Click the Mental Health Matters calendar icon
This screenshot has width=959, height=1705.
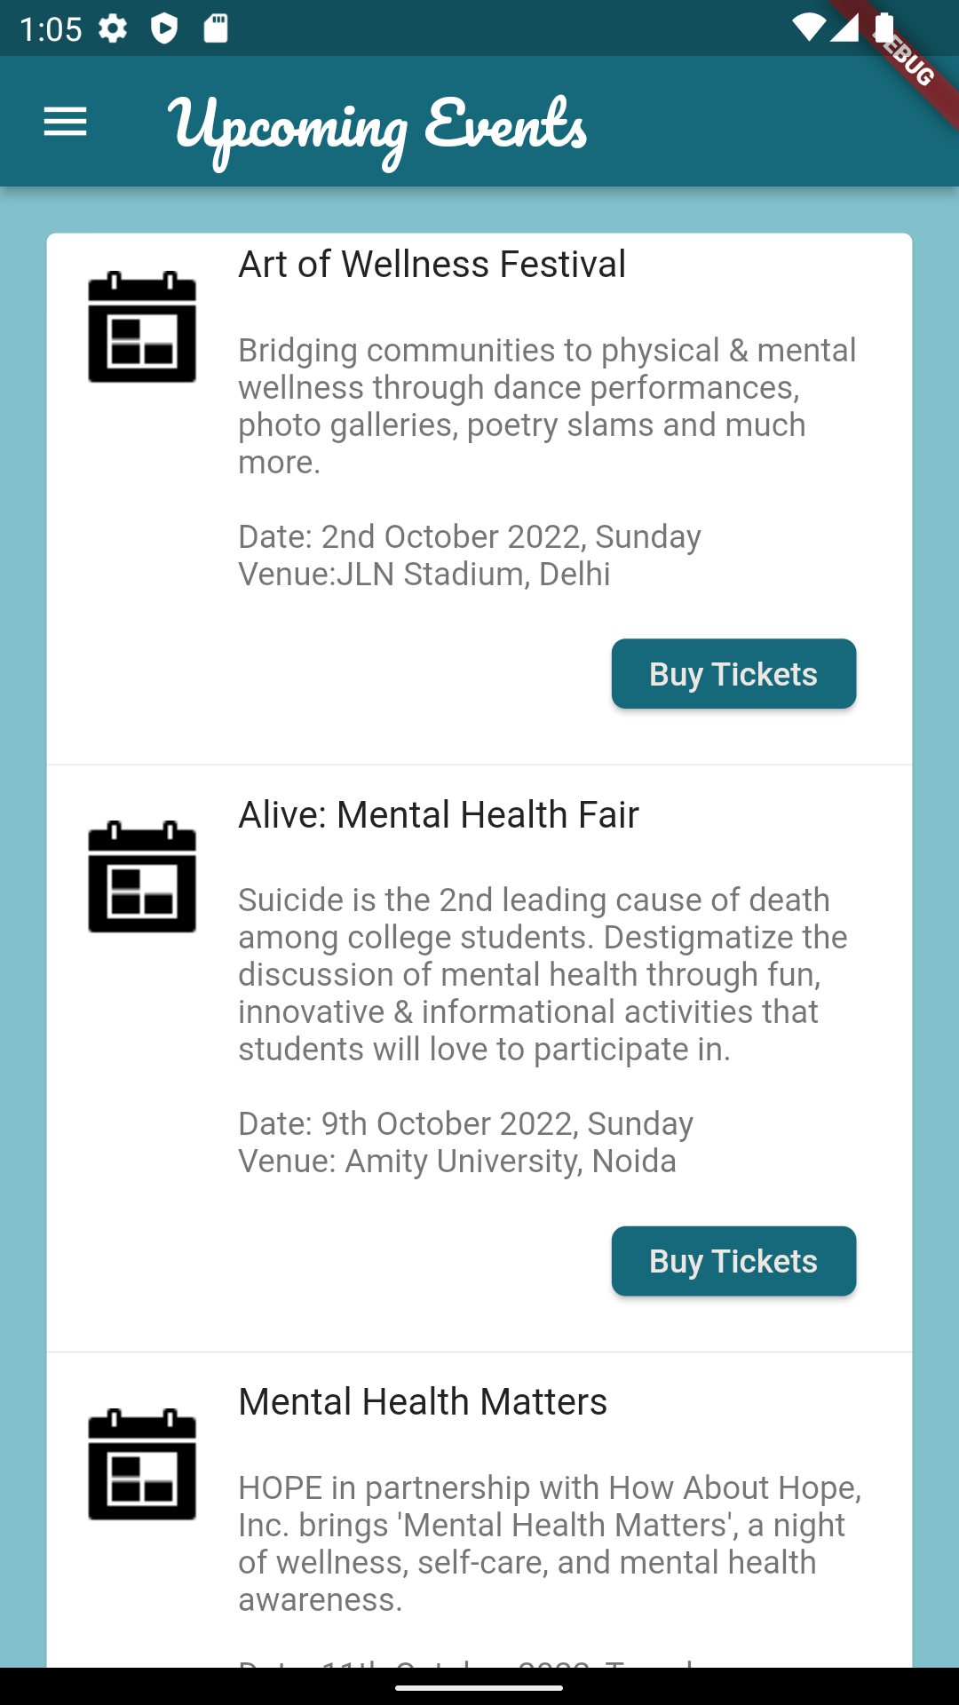pos(142,1465)
